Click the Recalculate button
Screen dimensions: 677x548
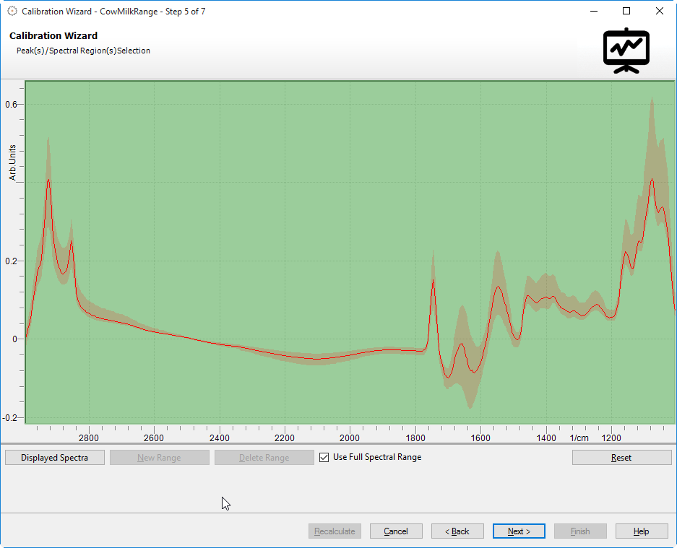point(335,531)
